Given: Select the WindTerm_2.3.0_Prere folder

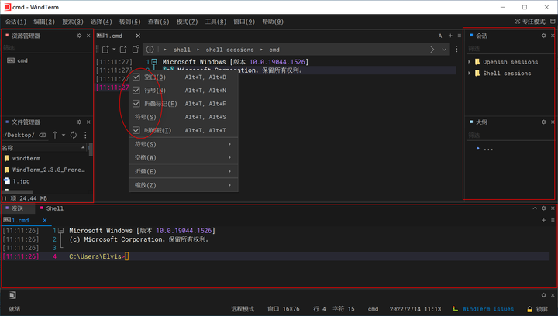Looking at the screenshot, I should (44, 170).
